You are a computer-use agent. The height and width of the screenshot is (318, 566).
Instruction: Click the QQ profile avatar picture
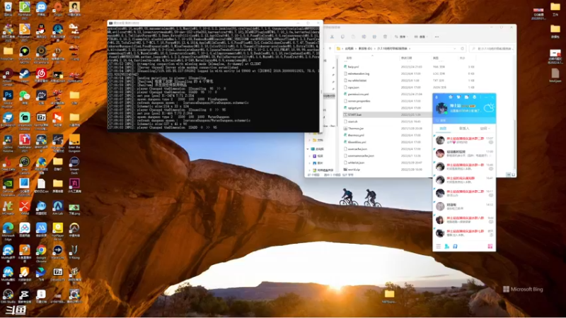click(x=441, y=108)
